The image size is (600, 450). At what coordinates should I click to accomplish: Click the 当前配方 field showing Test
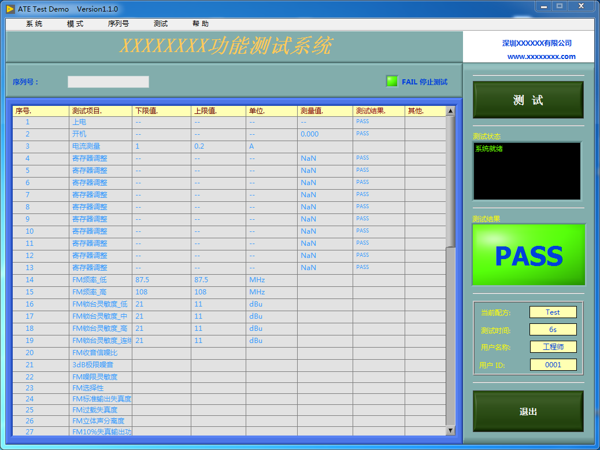553,312
